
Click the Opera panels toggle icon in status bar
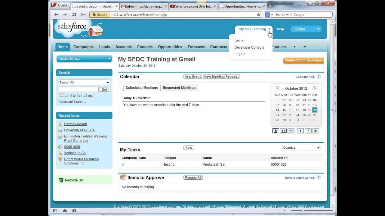click(x=55, y=211)
